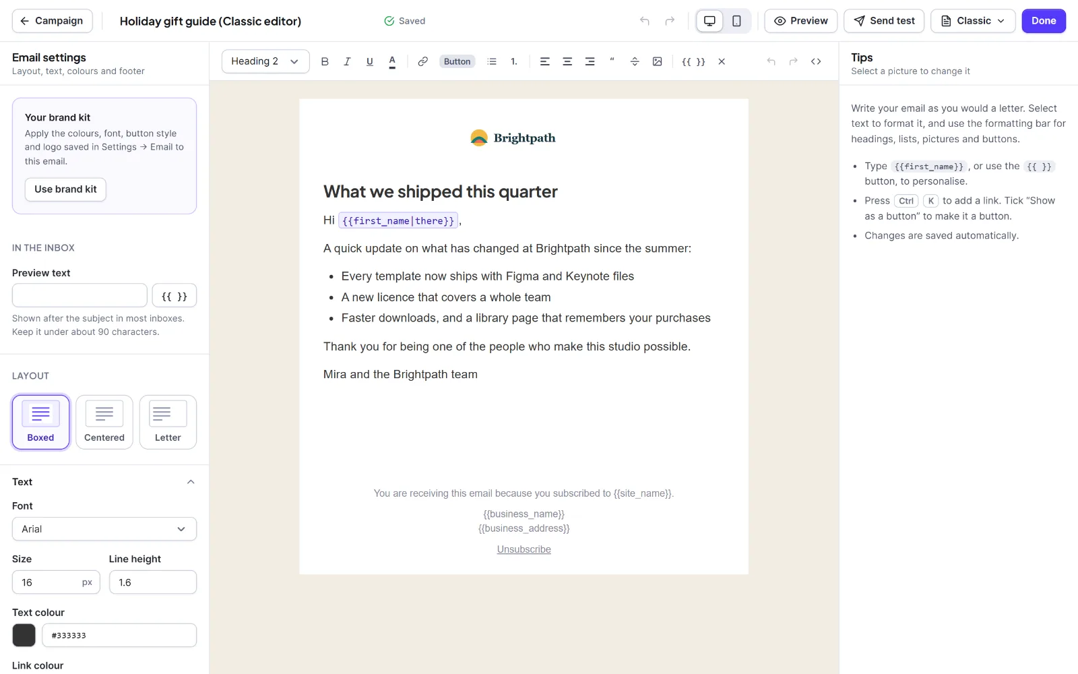Toggle the Button link style
Screen dimensions: 1078x674
tap(457, 61)
